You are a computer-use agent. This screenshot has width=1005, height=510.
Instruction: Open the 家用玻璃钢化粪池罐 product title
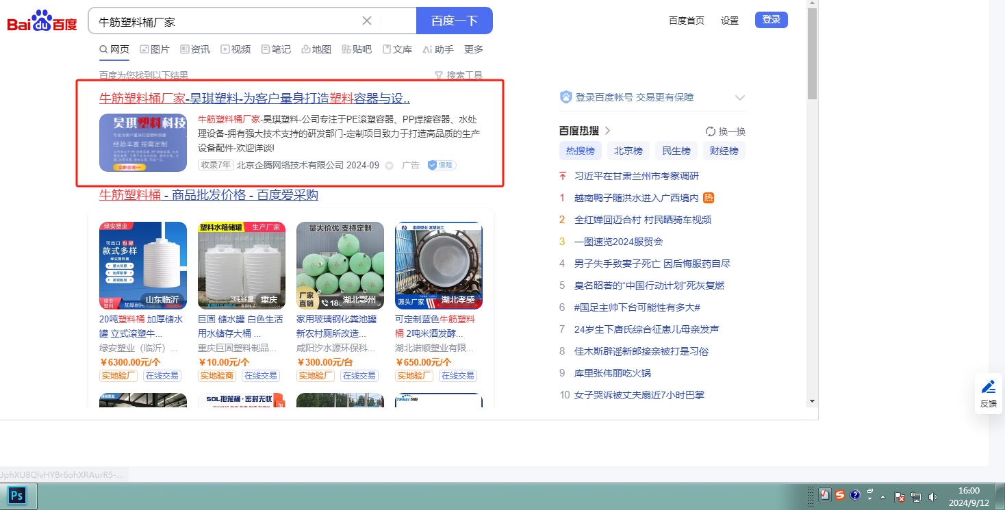point(337,327)
